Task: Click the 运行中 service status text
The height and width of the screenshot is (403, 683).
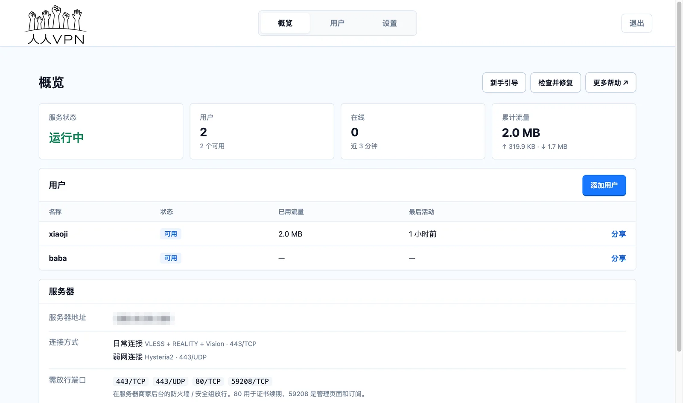Action: 66,138
